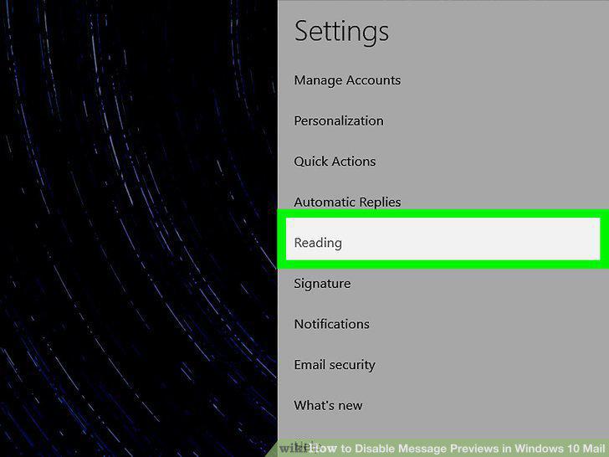Open Manage Accounts settings

(347, 80)
